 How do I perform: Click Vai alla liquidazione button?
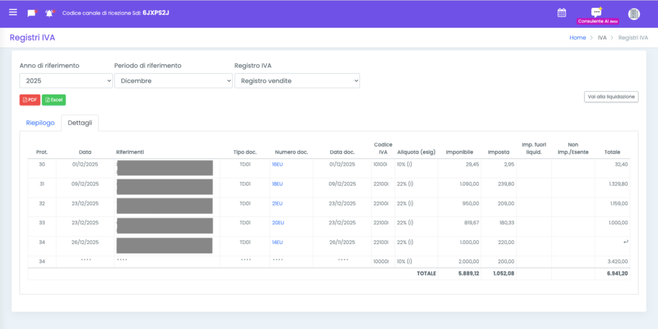[611, 96]
